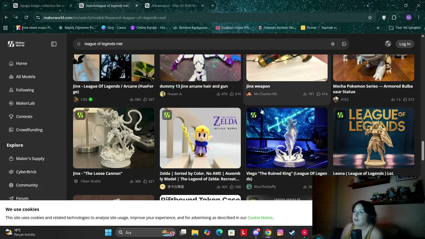
Task: Visit creator Clean Studio's profile
Action: point(90,181)
